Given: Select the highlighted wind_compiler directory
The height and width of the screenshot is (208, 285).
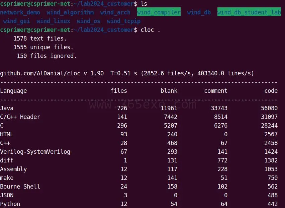Looking at the screenshot, I should click(x=159, y=12).
